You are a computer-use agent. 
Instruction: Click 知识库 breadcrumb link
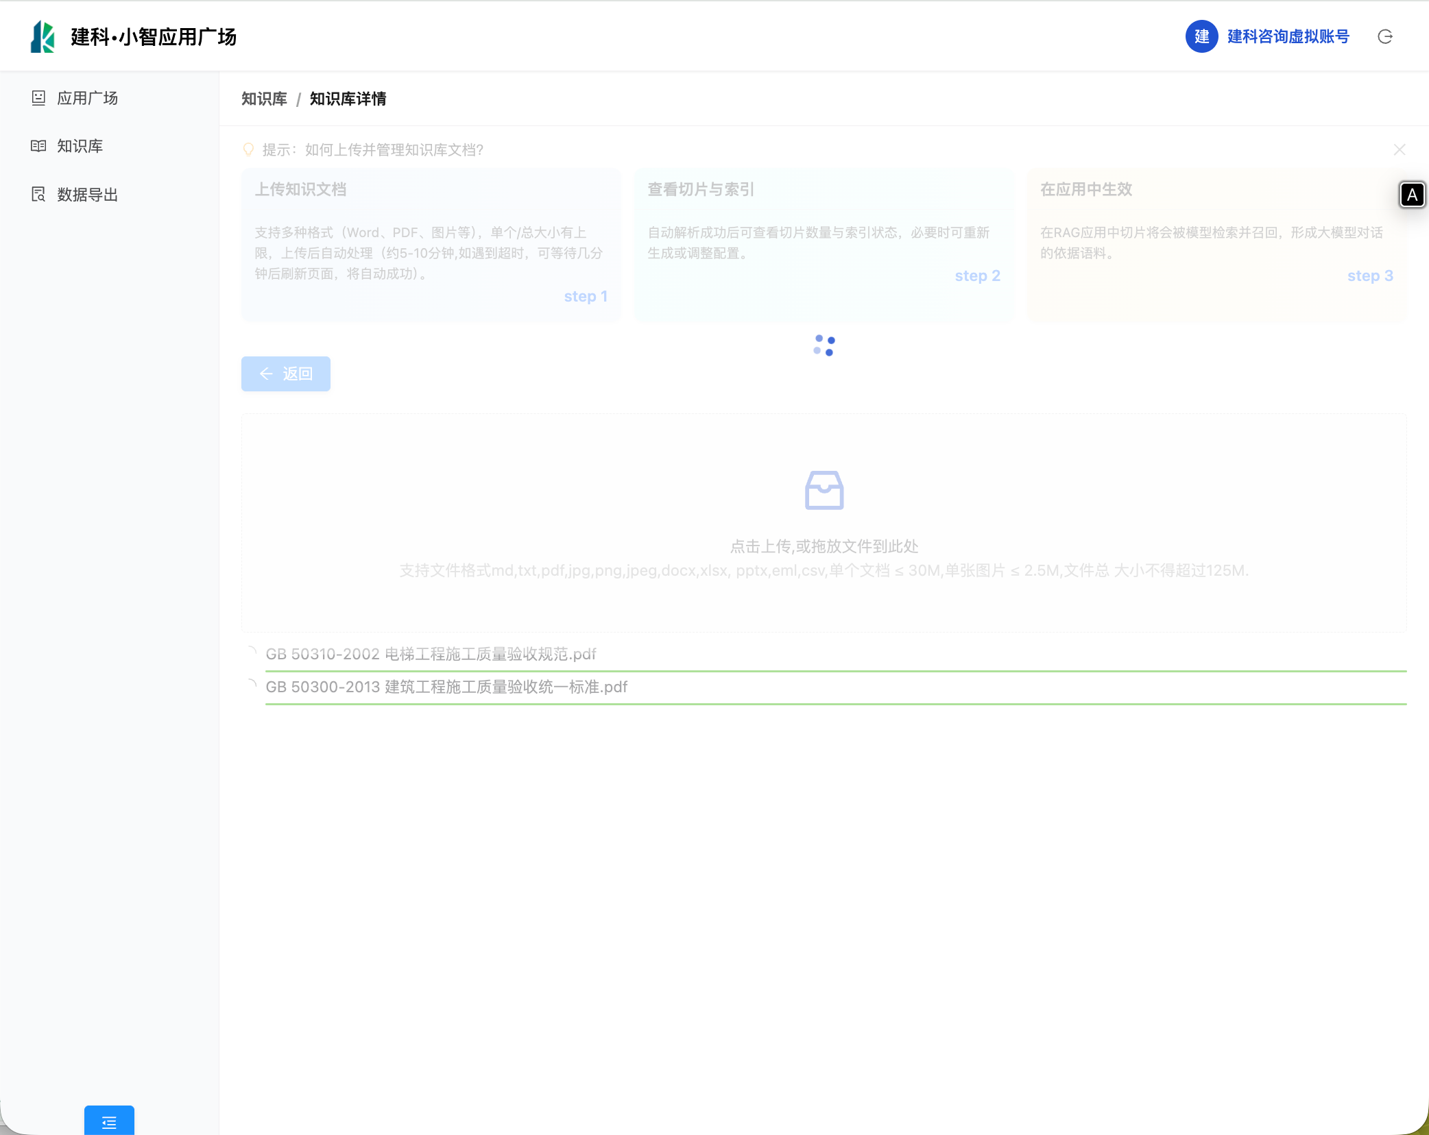pyautogui.click(x=264, y=99)
